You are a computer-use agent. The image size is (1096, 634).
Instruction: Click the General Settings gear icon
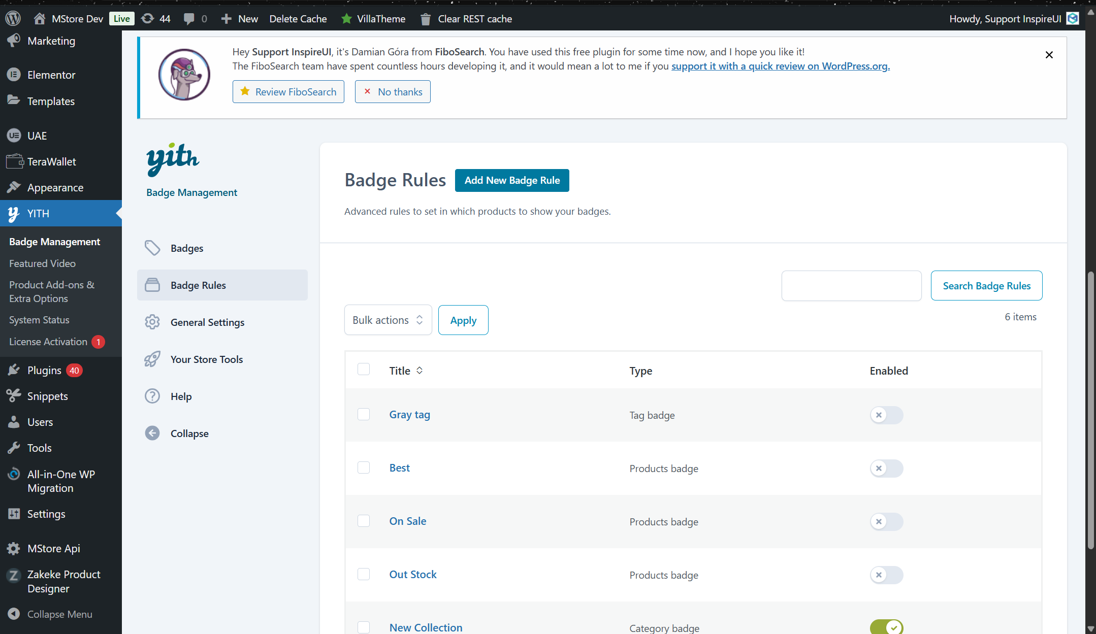(x=152, y=322)
